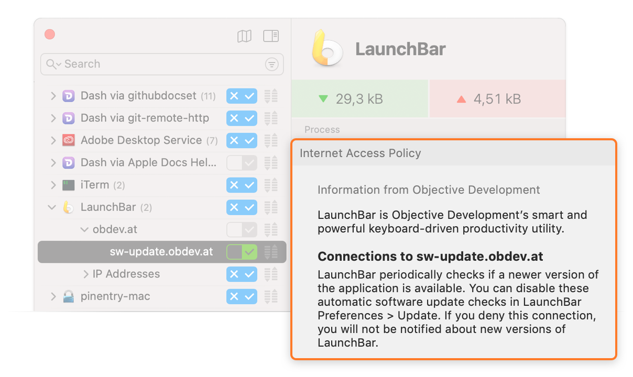This screenshot has height=377, width=633.
Task: Click the 29,3 kB download statistic
Action: click(x=359, y=98)
